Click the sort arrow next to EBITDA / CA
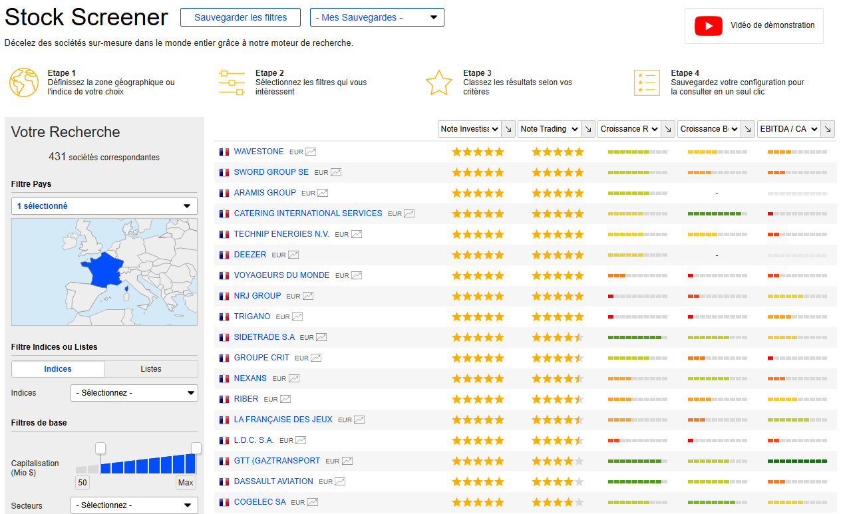 (x=828, y=129)
